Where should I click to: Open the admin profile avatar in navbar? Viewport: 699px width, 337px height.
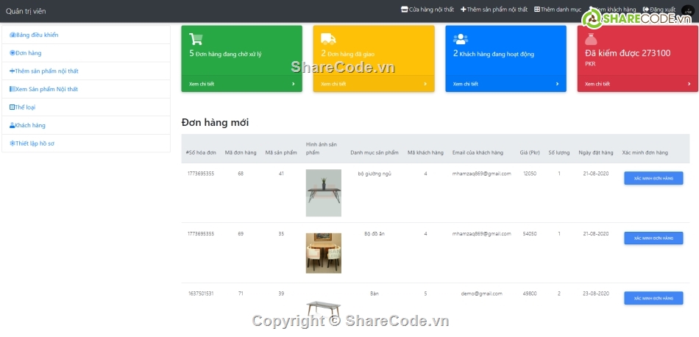coord(686,10)
